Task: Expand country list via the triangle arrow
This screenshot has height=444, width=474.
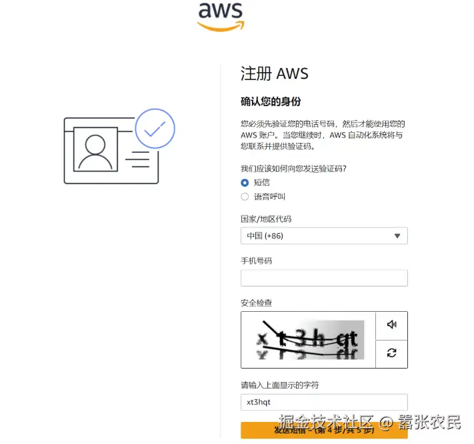Action: (397, 236)
